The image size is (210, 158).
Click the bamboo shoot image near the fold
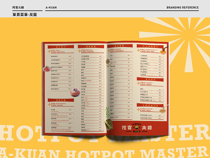click(x=109, y=125)
